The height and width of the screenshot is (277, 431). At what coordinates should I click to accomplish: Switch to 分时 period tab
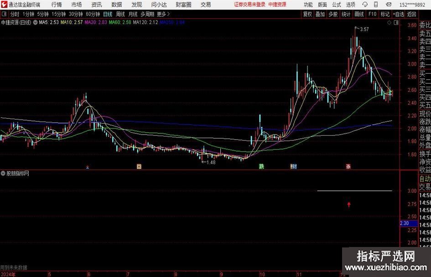(15, 14)
